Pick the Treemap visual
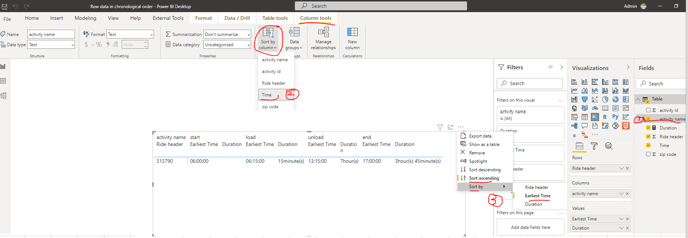Image resolution: width=688 pixels, height=238 pixels. pyautogui.click(x=626, y=99)
